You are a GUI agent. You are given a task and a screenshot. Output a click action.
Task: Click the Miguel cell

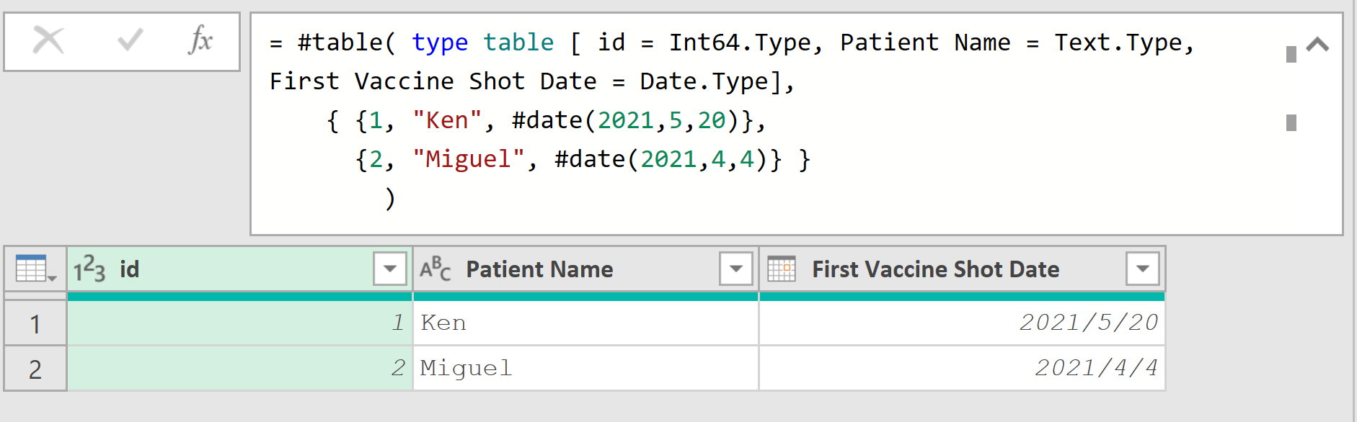(585, 368)
